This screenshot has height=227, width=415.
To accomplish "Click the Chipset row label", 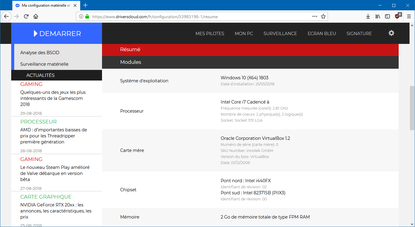I will 128,190.
